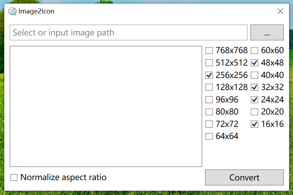
Task: Click the image preview area
Action: (x=106, y=106)
